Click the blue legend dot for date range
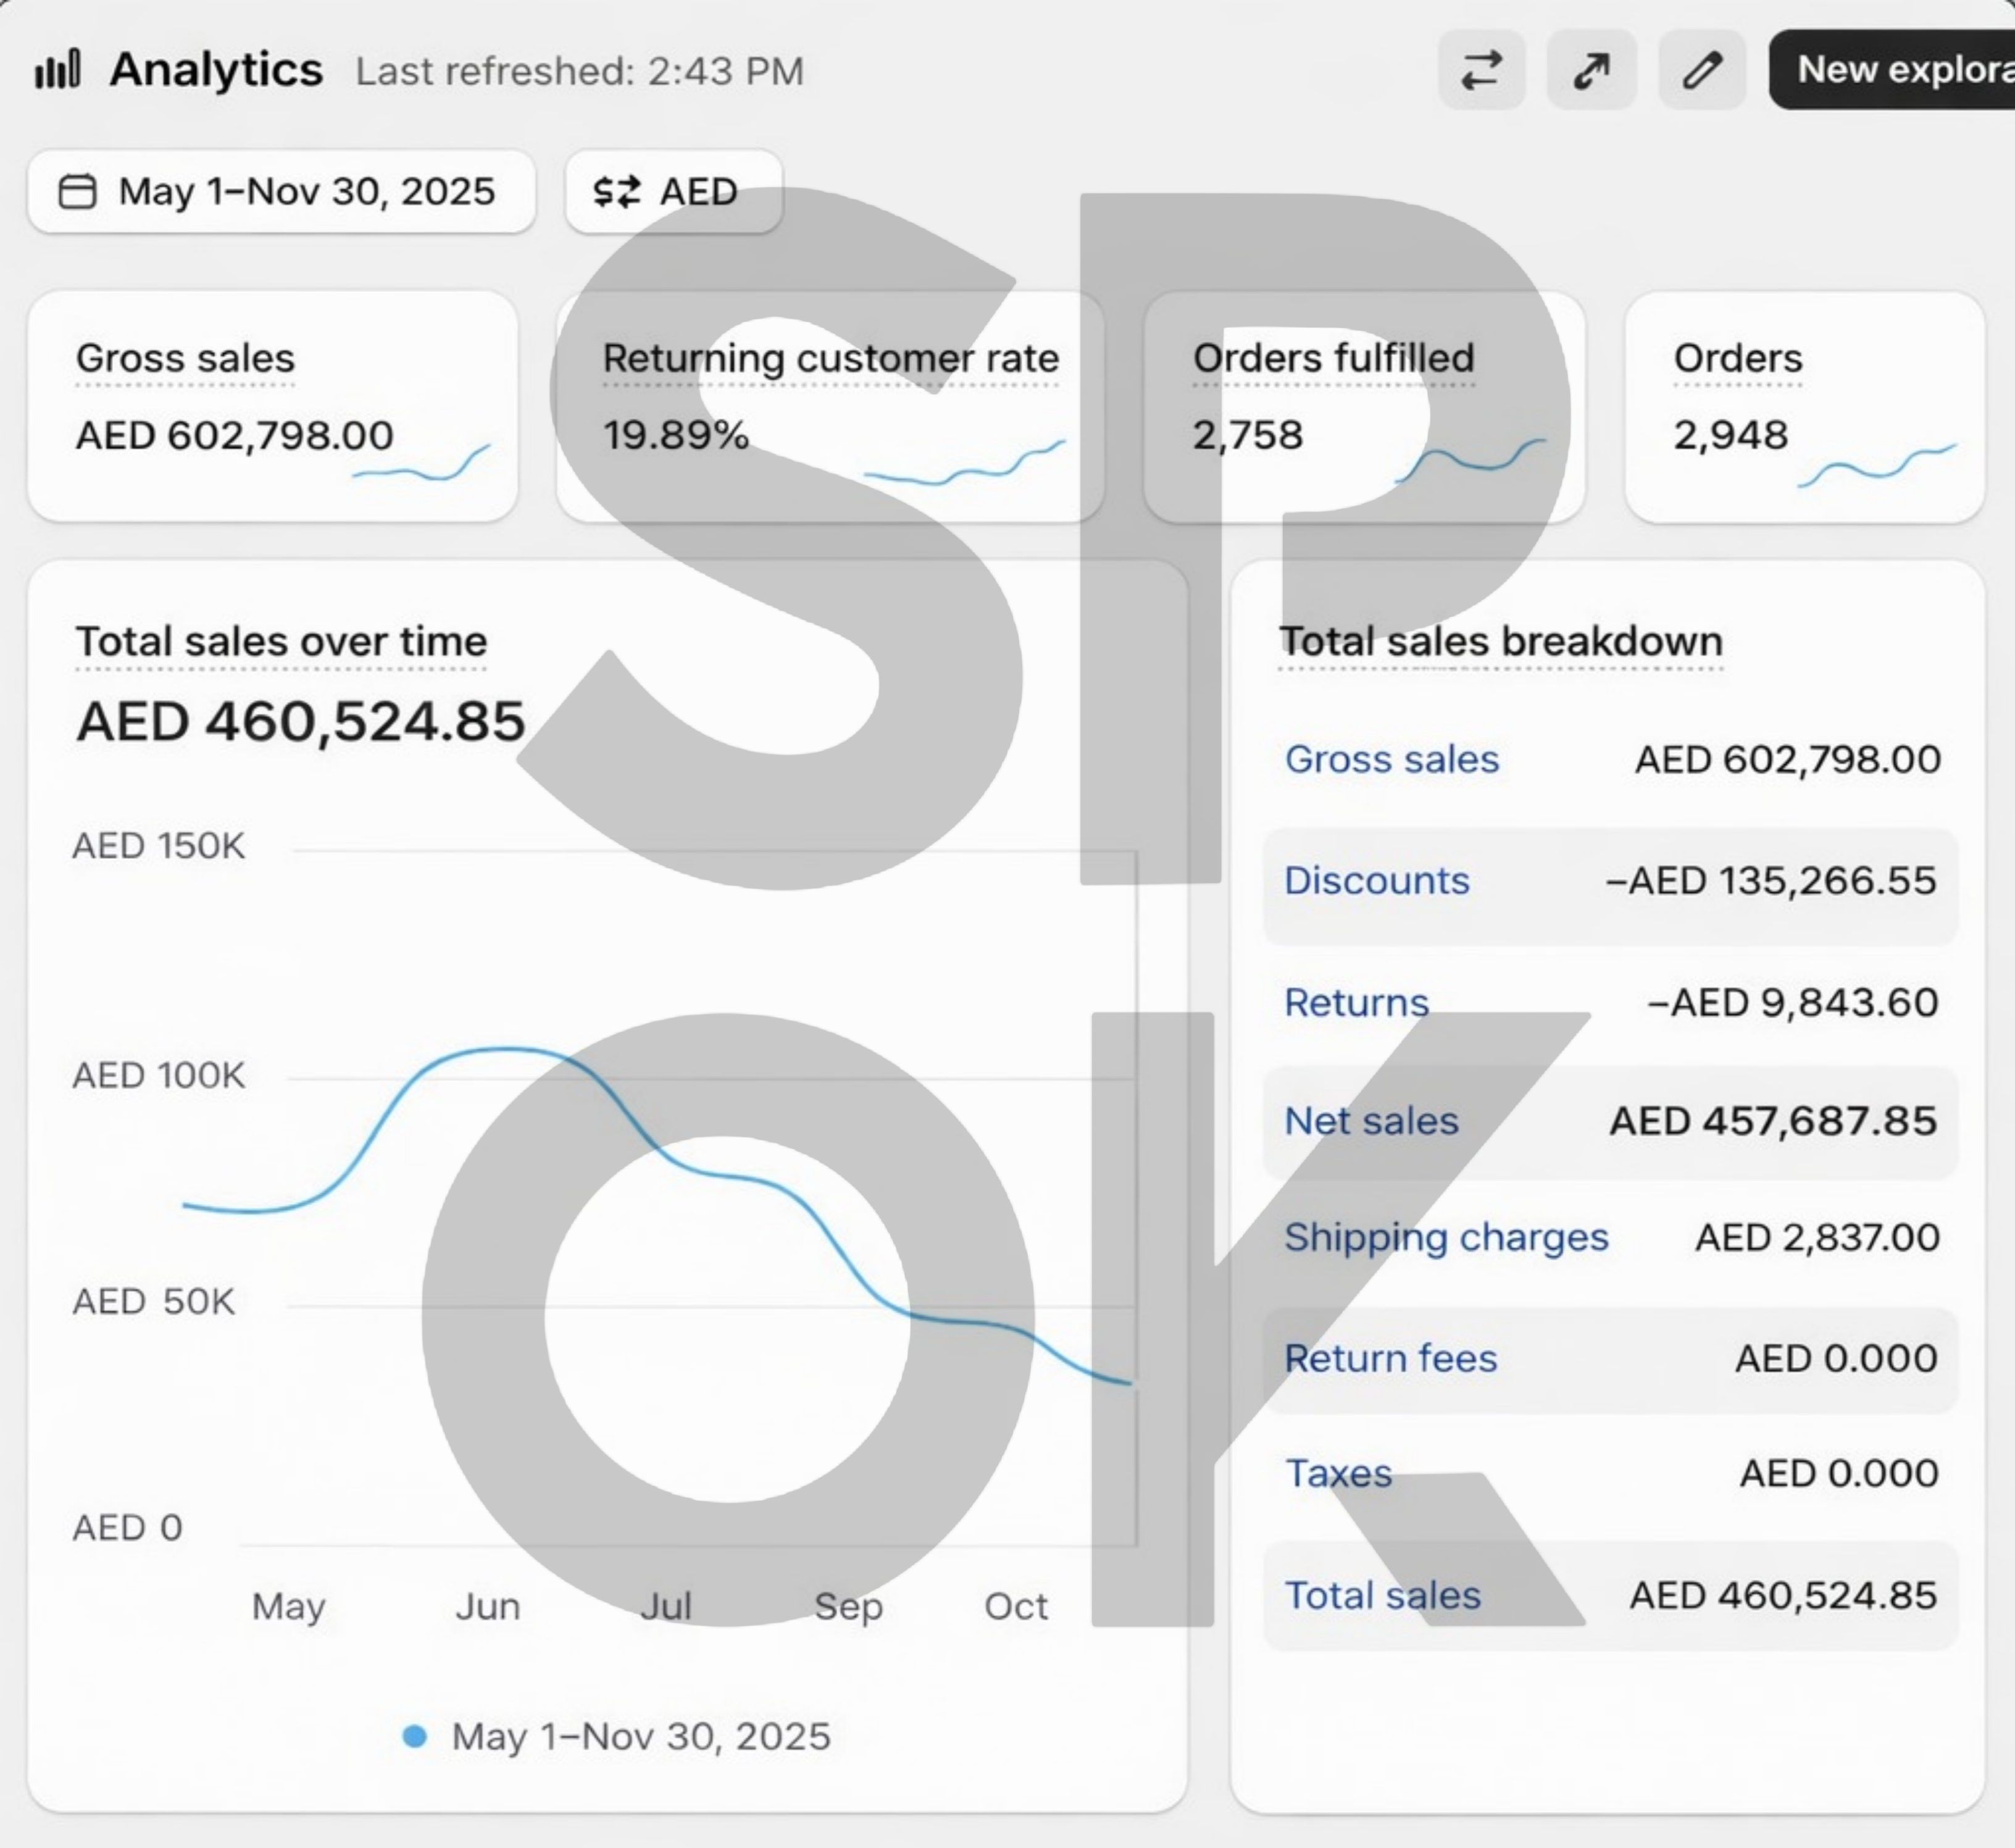 click(x=414, y=1736)
